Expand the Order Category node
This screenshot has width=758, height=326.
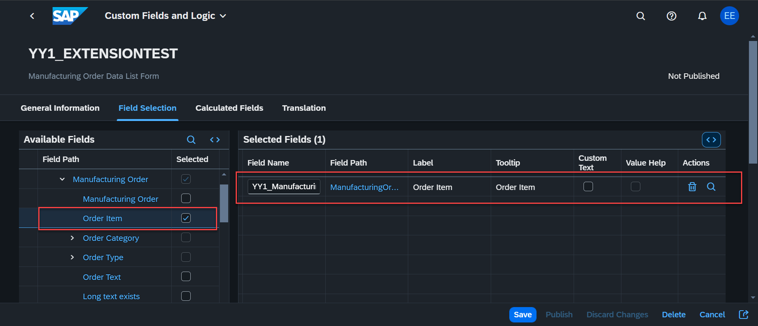72,238
